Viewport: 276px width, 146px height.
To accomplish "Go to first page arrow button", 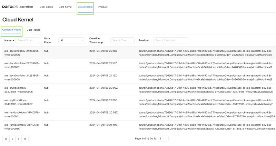I will pos(6,139).
